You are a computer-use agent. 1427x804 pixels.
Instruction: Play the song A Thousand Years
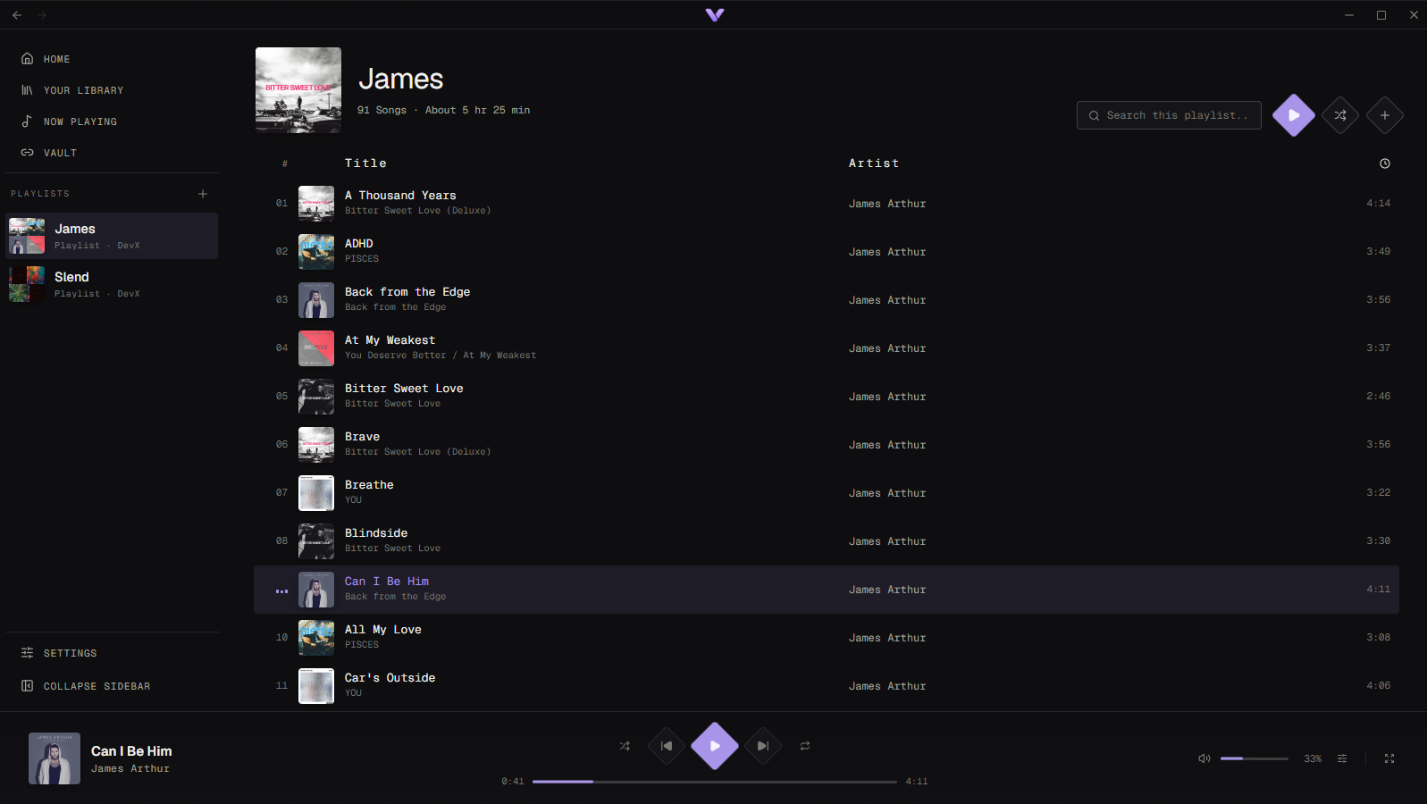pos(827,204)
